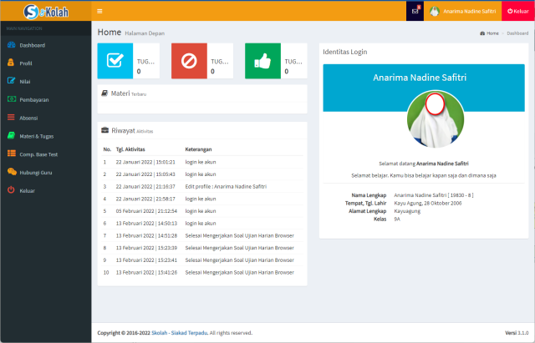Click the hamburger menu toggle icon
Image resolution: width=535 pixels, height=343 pixels.
click(100, 12)
